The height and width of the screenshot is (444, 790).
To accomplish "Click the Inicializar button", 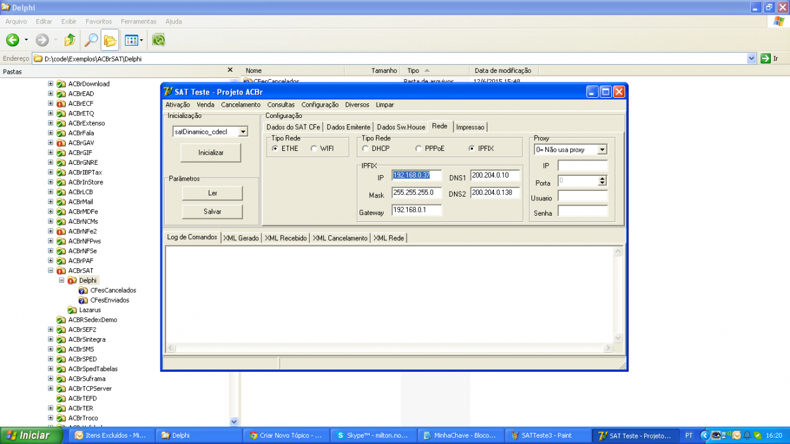I will click(x=210, y=153).
